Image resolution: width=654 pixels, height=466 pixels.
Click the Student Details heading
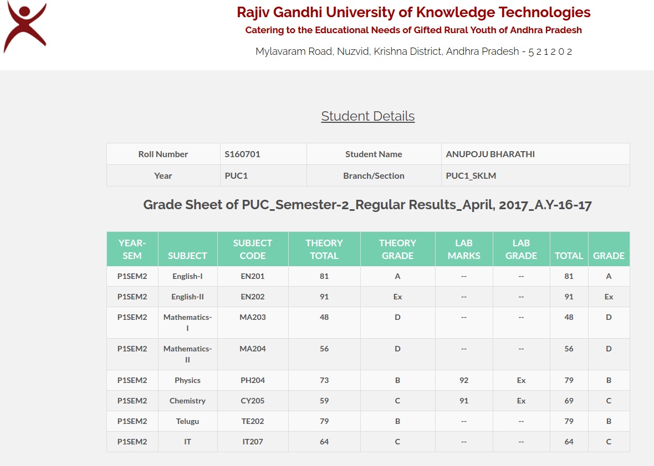tap(368, 116)
